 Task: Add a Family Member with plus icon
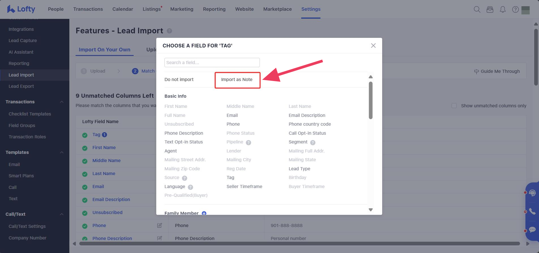point(204,213)
